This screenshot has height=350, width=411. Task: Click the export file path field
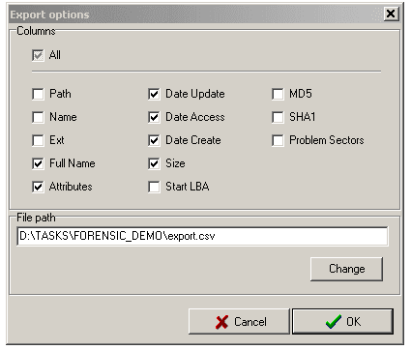(x=202, y=236)
